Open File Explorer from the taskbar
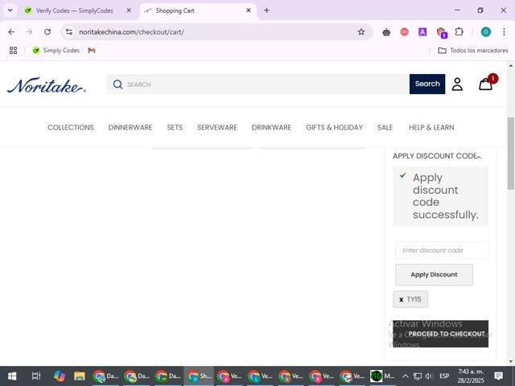 (x=79, y=376)
